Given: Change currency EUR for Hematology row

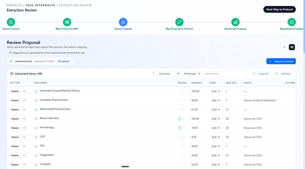Looking at the screenshot, I should click(x=216, y=128).
